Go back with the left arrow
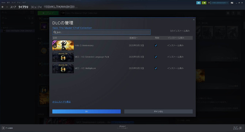 coord(3,7)
